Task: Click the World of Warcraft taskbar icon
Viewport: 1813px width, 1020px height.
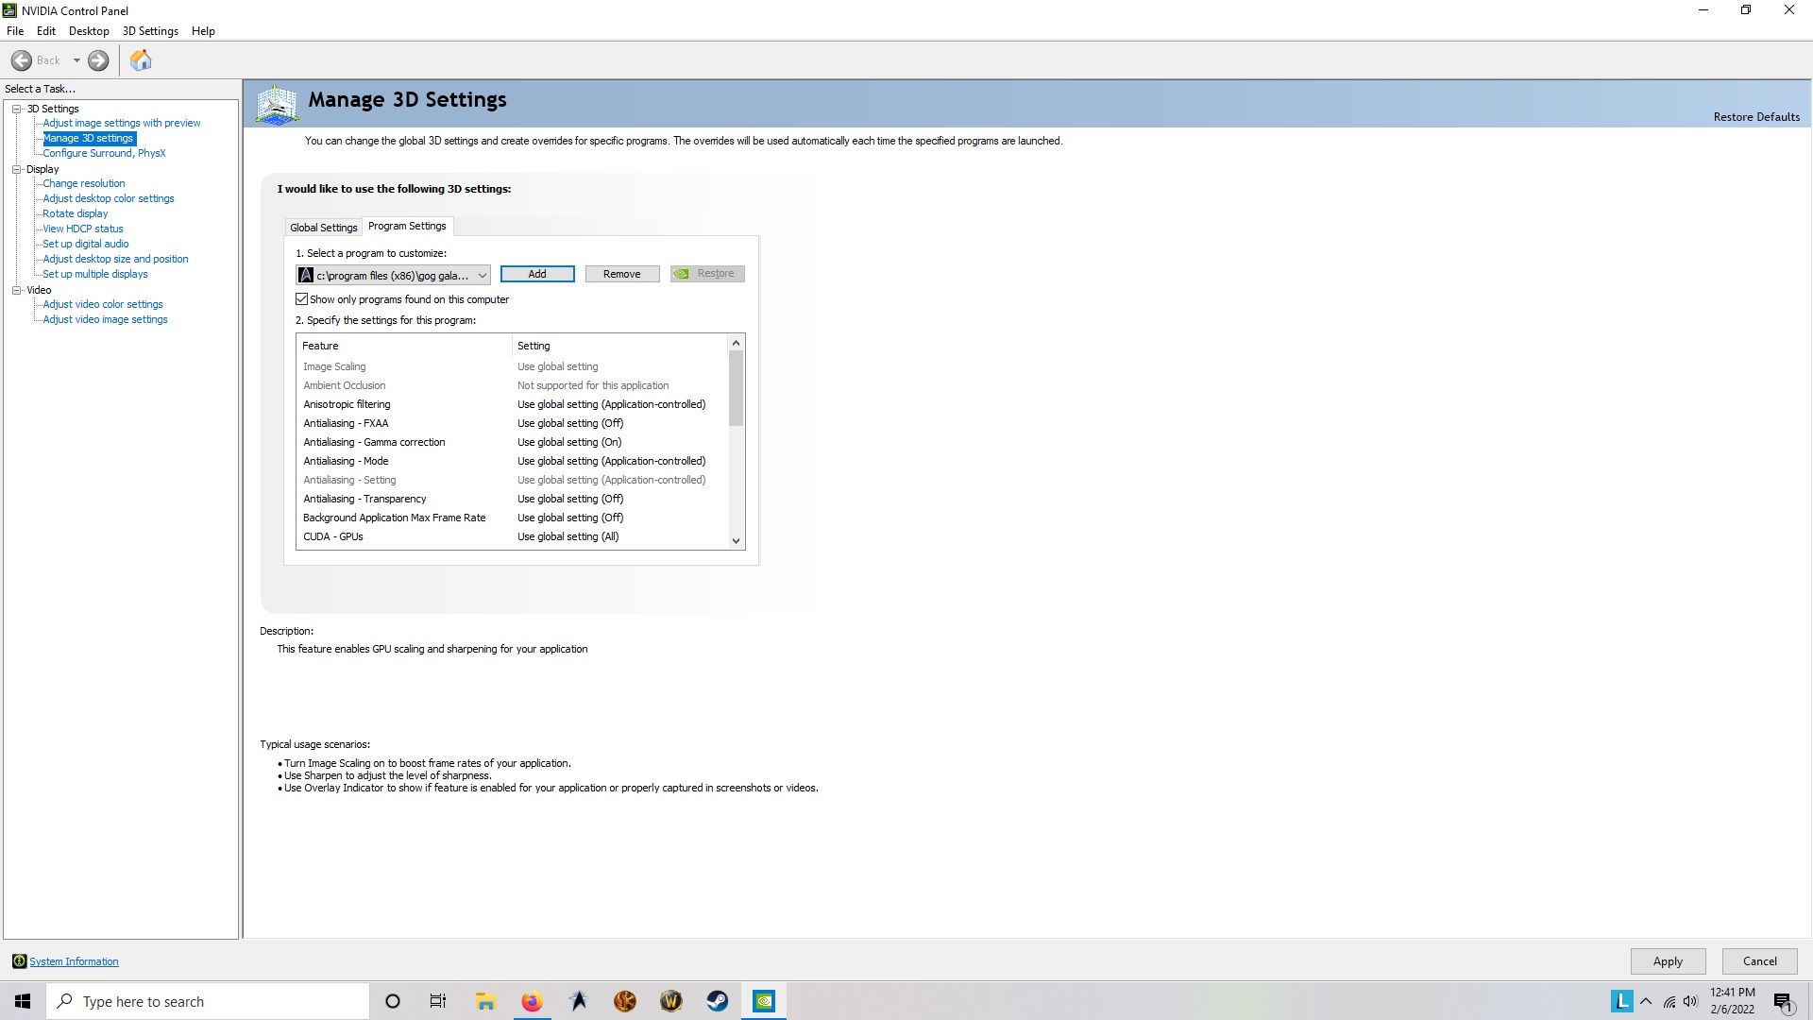Action: click(671, 1001)
